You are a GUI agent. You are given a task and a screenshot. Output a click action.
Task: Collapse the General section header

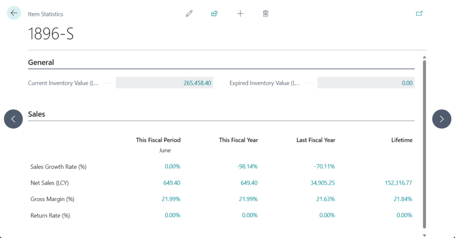[x=41, y=63]
